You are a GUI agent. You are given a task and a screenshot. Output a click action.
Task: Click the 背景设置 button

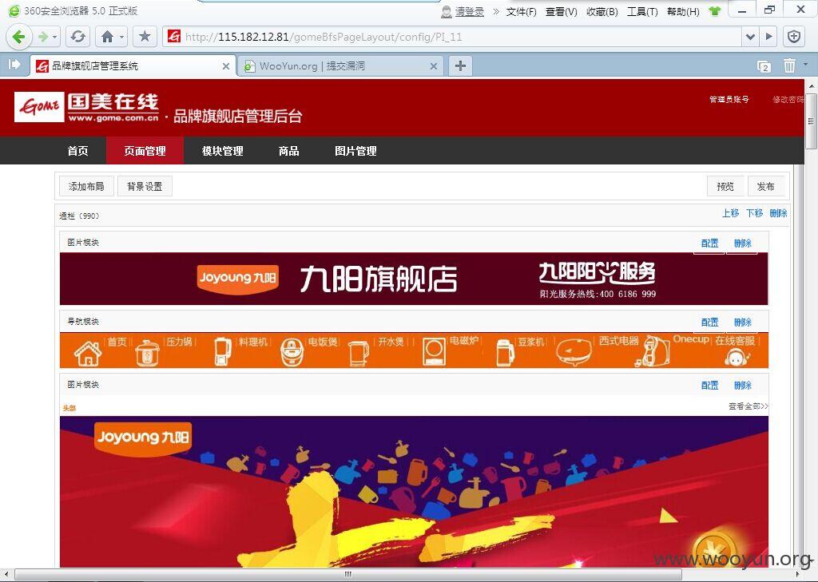[145, 186]
